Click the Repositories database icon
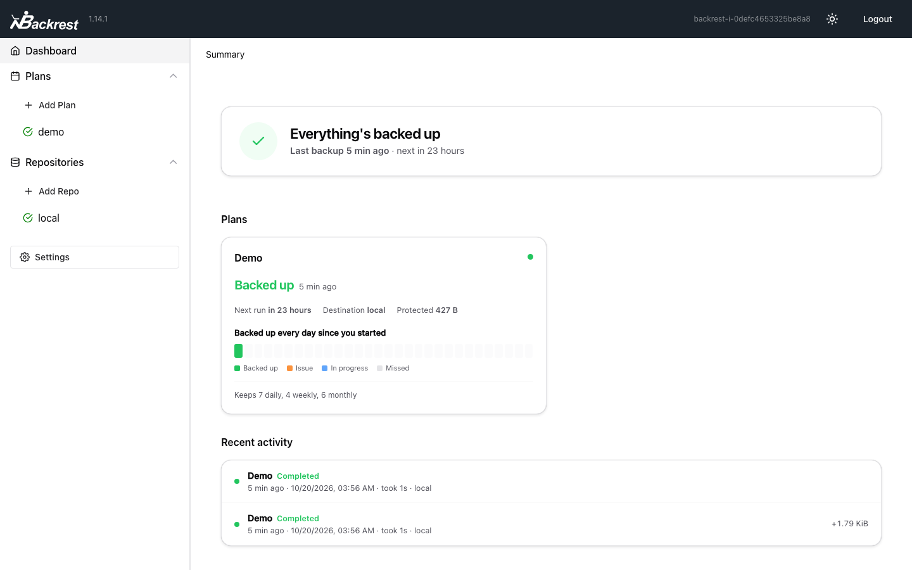912x570 pixels. [15, 162]
